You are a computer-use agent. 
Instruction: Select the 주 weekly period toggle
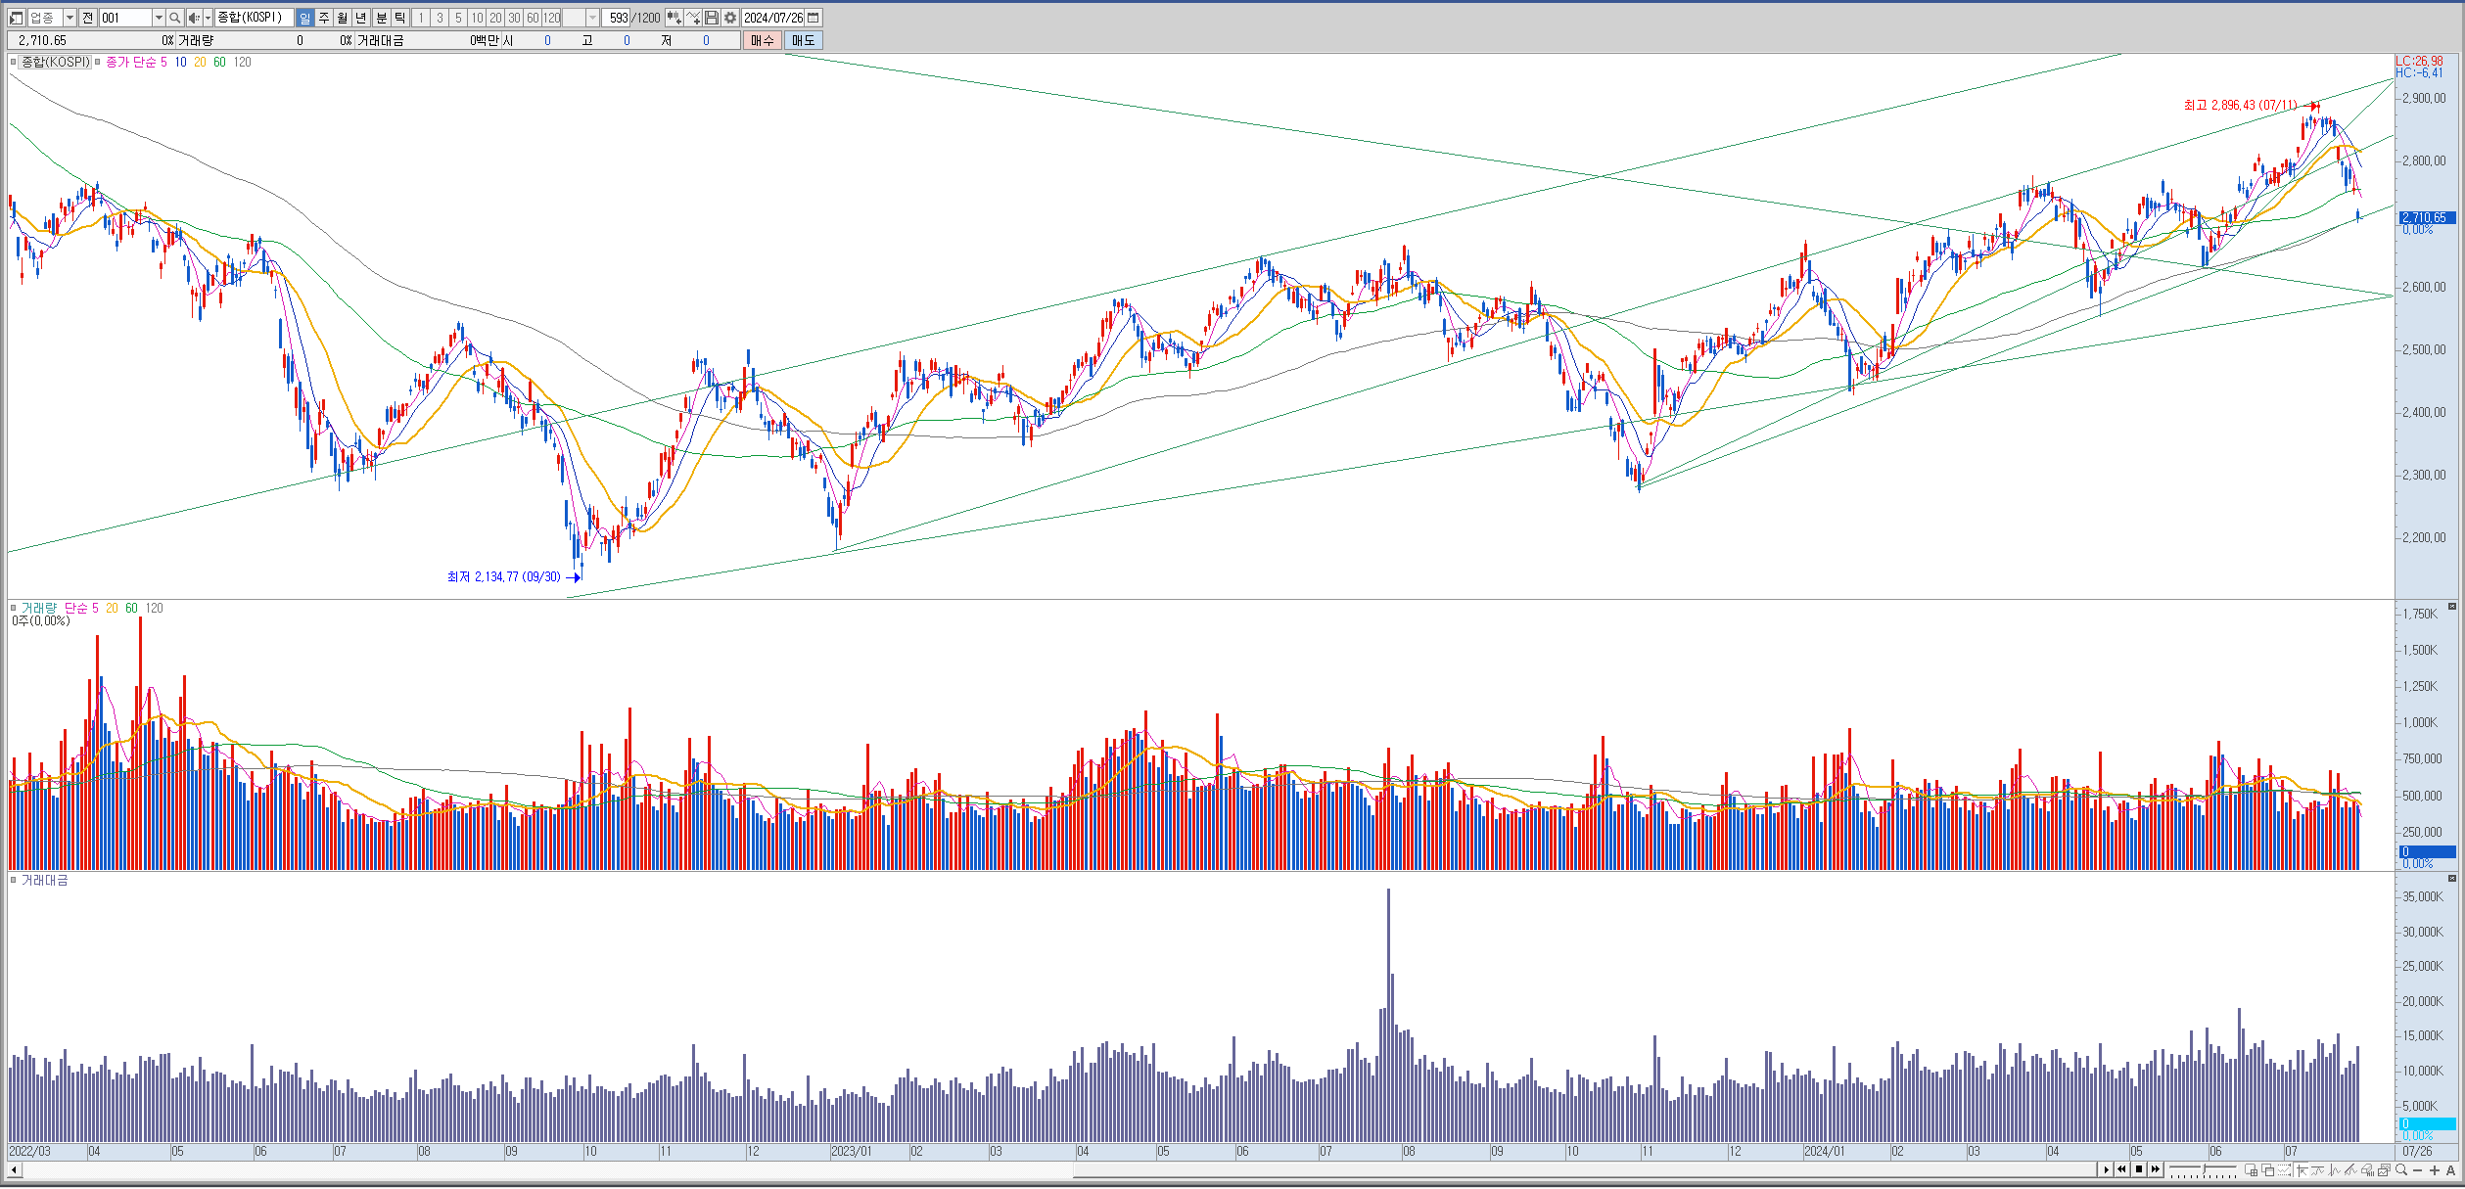[324, 18]
